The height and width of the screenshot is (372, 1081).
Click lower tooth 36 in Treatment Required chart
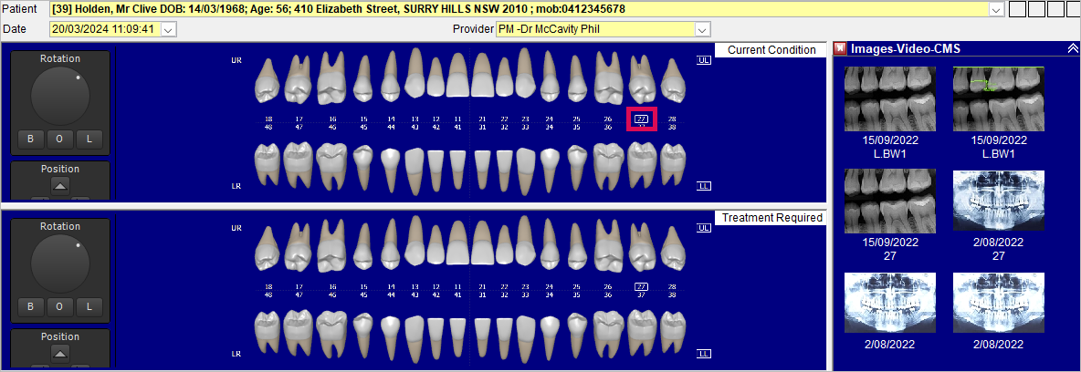coord(608,331)
